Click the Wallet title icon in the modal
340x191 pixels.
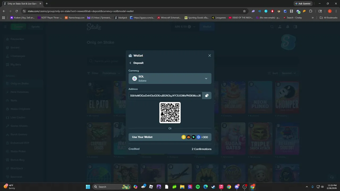pyautogui.click(x=130, y=56)
